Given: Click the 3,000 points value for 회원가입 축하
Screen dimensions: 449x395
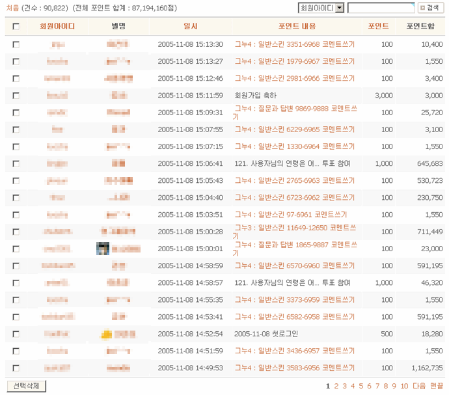Looking at the screenshot, I should tap(384, 96).
